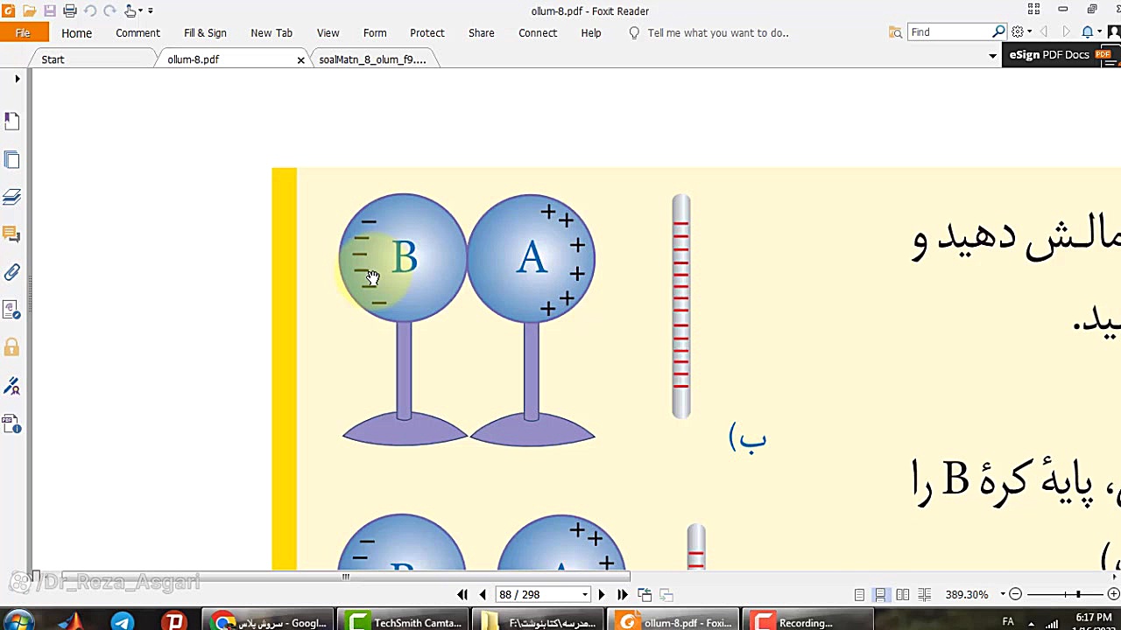Open the New Tab ribbon item
The width and height of the screenshot is (1121, 630).
271,33
